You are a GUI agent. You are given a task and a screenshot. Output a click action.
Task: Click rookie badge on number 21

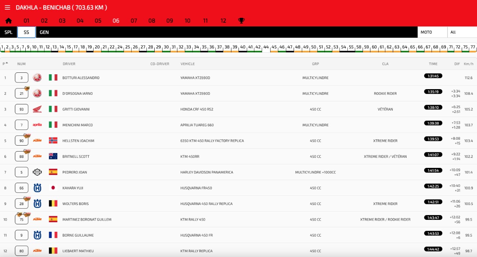click(27, 88)
